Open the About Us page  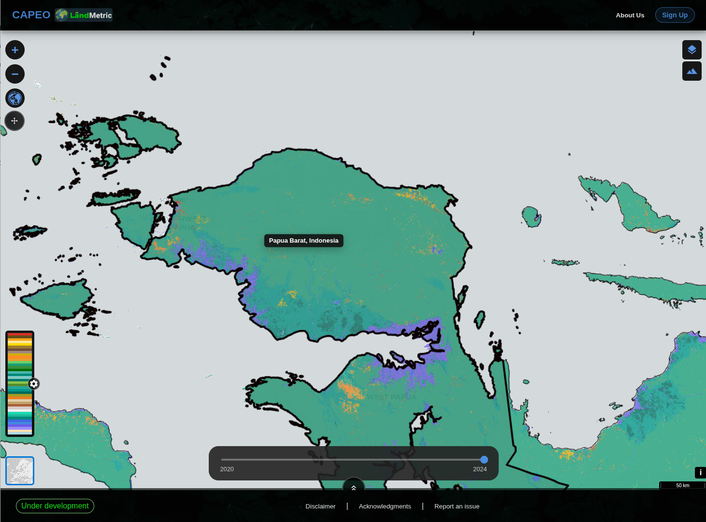(x=630, y=15)
